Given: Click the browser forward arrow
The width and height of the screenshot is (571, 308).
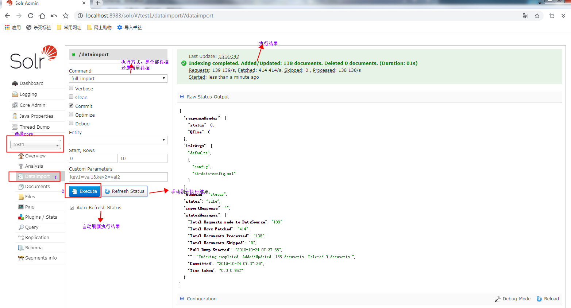Looking at the screenshot, I should (19, 16).
